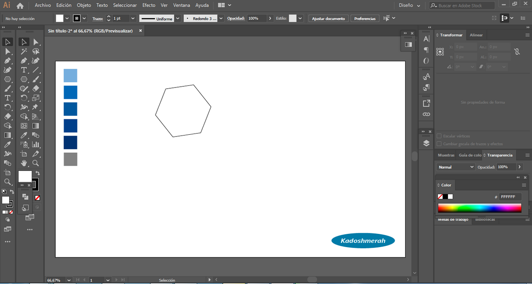Select the Magic Wand tool
This screenshot has height=284, width=532.
[x=24, y=51]
